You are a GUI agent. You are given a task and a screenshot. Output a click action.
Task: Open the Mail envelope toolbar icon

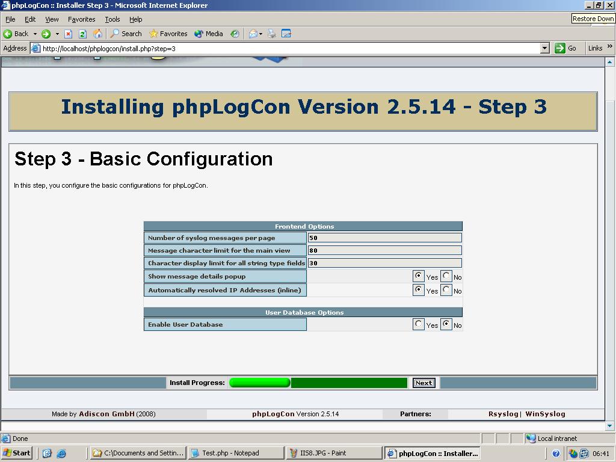point(253,34)
